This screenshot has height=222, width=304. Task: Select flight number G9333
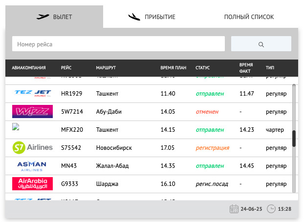(x=69, y=183)
